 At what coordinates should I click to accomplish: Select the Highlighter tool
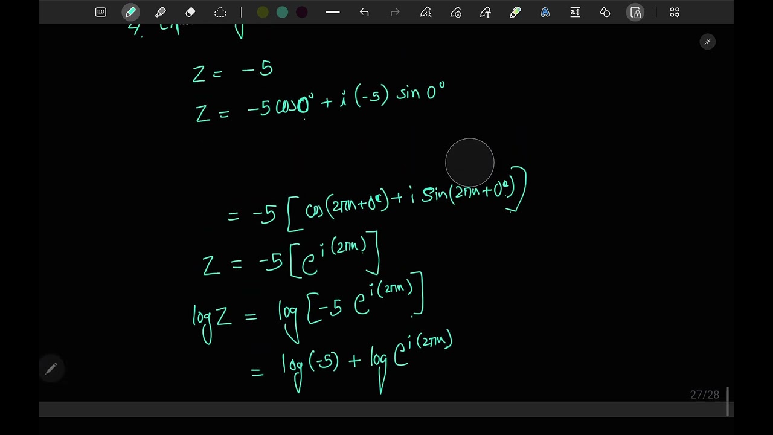(x=160, y=12)
